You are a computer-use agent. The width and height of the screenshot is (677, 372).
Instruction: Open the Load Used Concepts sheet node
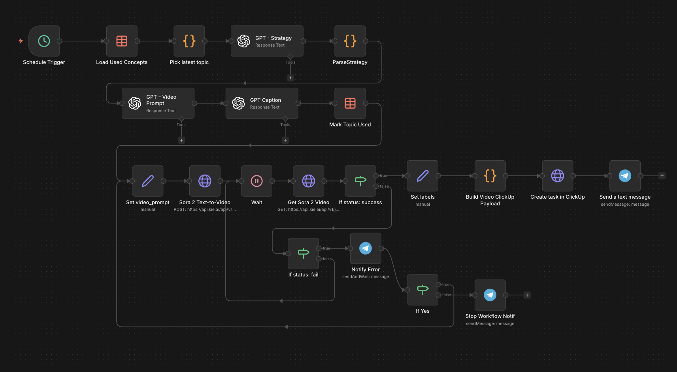click(x=122, y=41)
